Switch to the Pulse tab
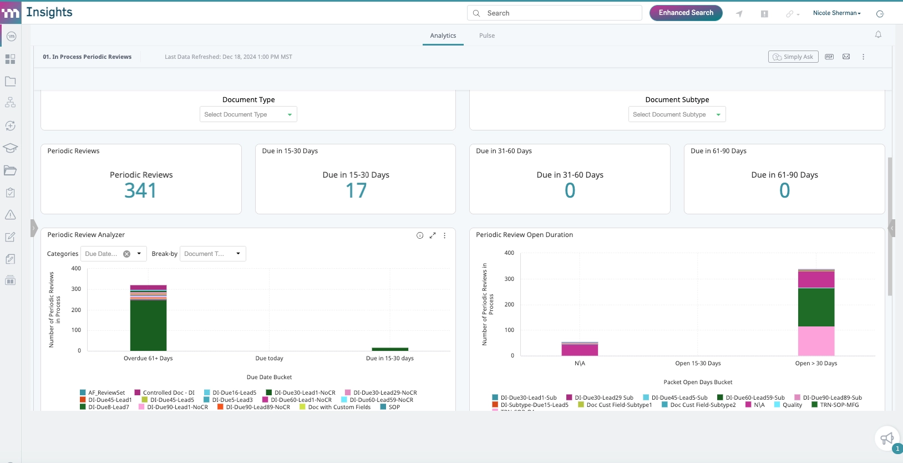The width and height of the screenshot is (903, 463). [x=487, y=36]
